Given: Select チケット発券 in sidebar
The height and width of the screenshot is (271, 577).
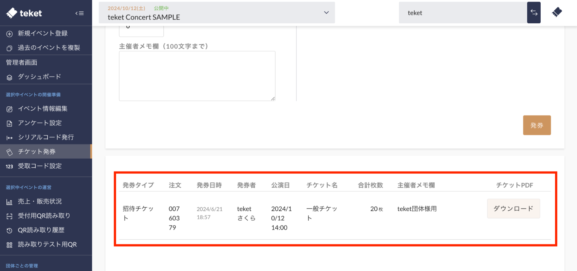Looking at the screenshot, I should click(46, 151).
